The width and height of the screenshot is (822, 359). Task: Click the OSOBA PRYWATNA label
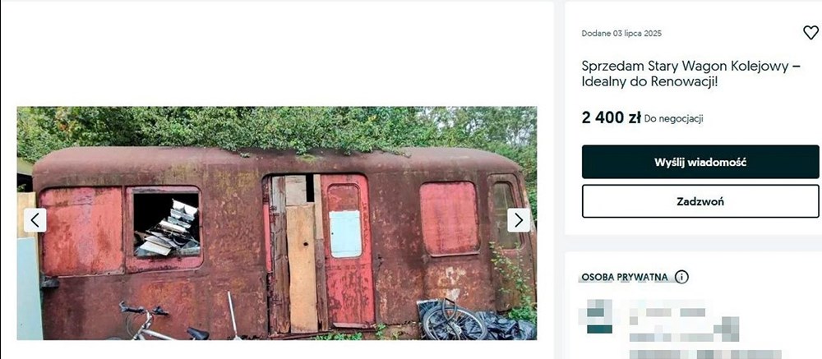click(x=625, y=277)
